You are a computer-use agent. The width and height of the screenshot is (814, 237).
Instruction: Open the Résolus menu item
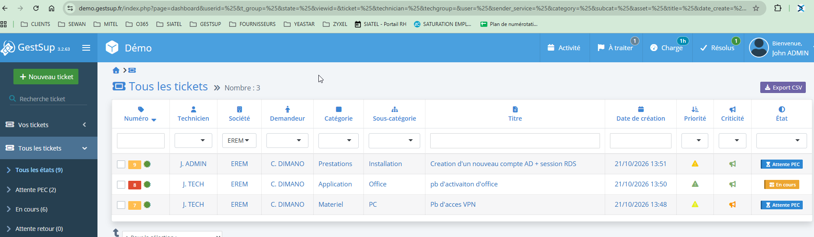pos(717,48)
